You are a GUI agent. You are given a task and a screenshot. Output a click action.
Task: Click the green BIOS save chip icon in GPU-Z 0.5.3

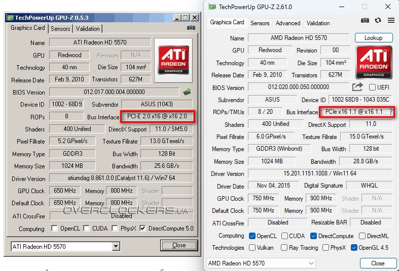(187, 92)
